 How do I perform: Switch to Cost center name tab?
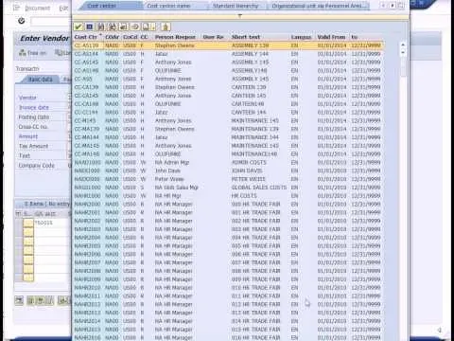point(168,6)
